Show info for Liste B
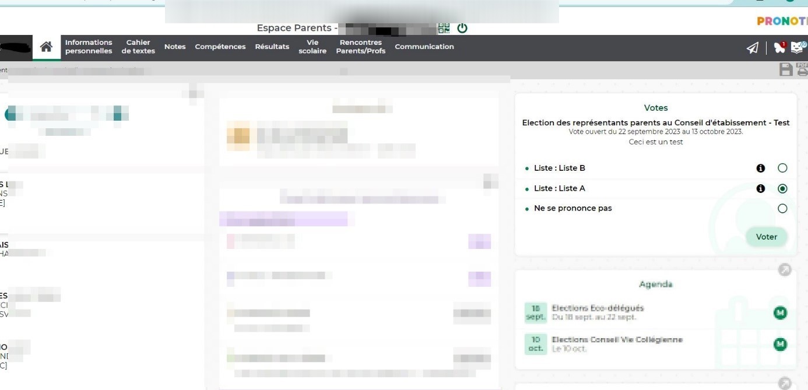This screenshot has width=808, height=390. click(760, 168)
